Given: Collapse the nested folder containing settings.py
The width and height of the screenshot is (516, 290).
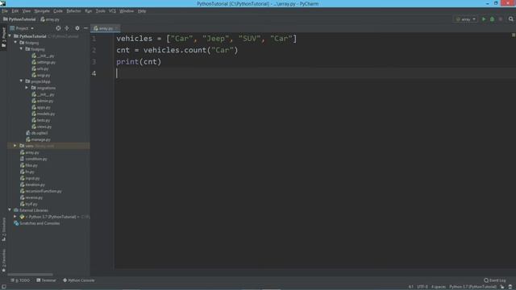Looking at the screenshot, I should click(22, 49).
